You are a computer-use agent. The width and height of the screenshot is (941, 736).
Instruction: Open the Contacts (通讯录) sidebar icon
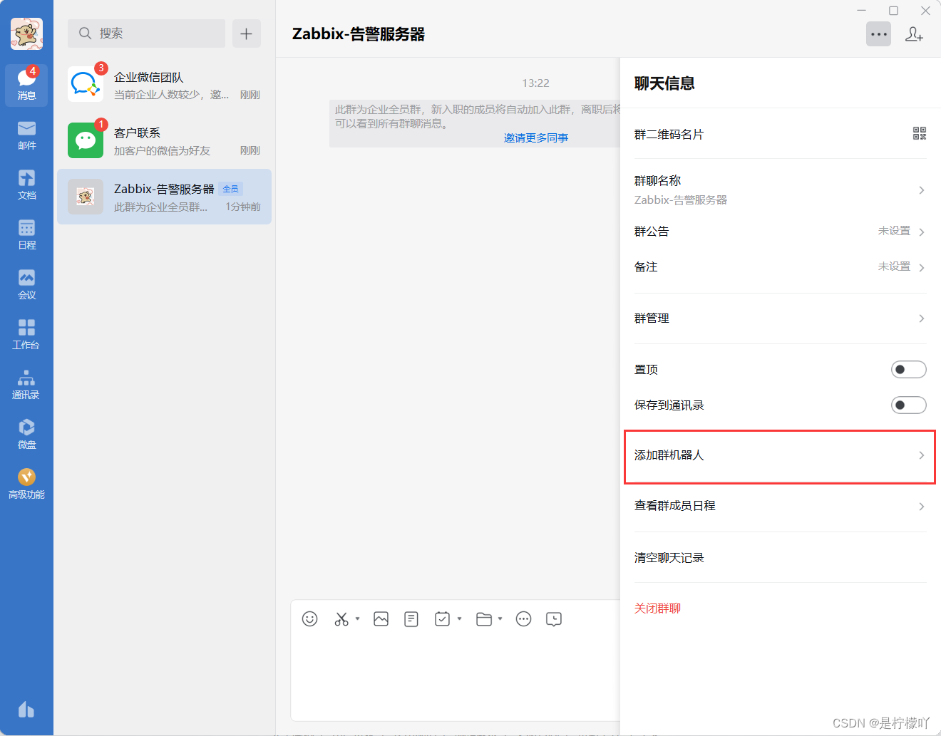click(x=26, y=384)
